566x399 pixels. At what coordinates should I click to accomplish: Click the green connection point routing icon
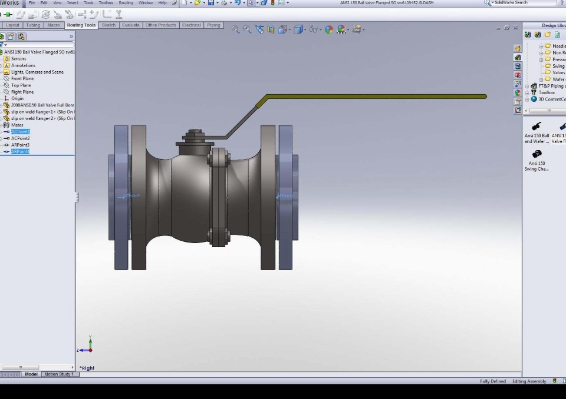tap(8, 14)
